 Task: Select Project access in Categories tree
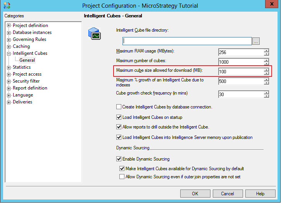[x=27, y=74]
